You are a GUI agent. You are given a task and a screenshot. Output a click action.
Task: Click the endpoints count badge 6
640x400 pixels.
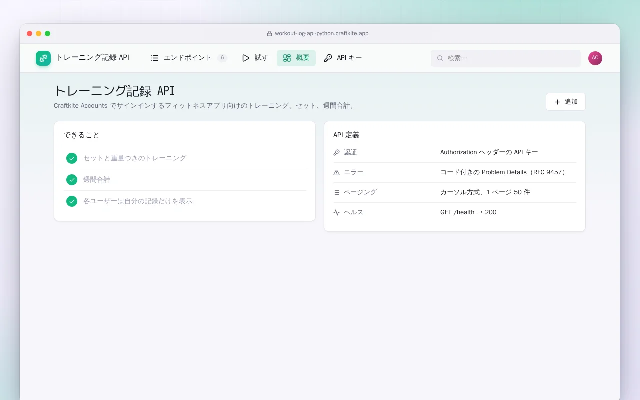point(222,58)
